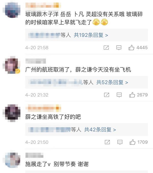Share the 薛之谦坐高铁了 comment
This screenshot has width=153, height=173.
(107, 142)
